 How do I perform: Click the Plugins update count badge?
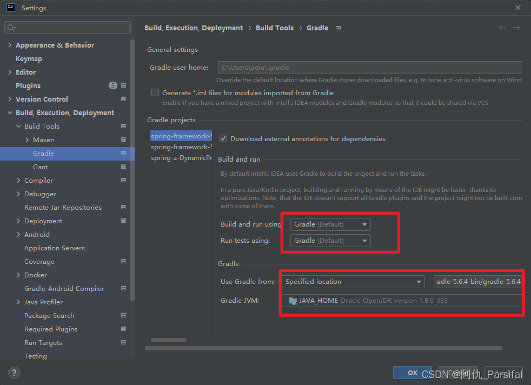(113, 85)
